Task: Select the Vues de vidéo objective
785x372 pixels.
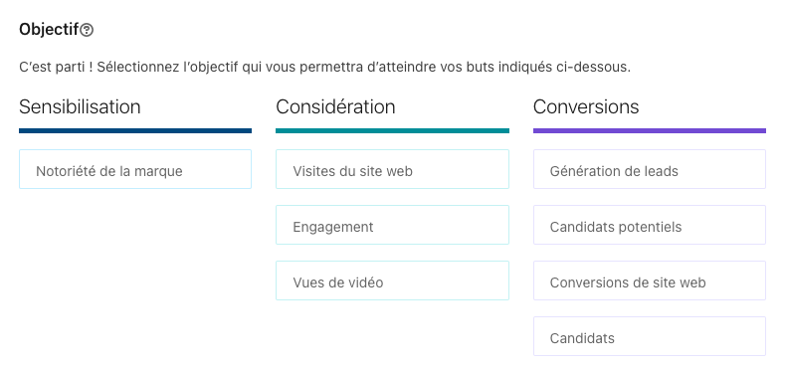Action: point(392,280)
